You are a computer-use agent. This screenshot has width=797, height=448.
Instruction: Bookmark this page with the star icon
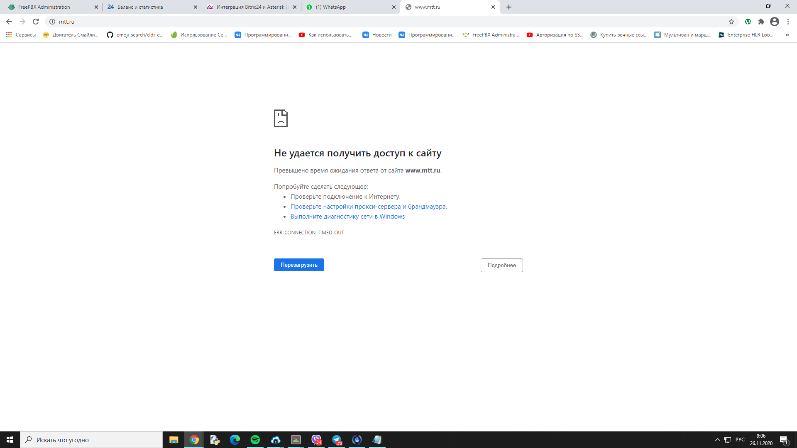(x=731, y=22)
